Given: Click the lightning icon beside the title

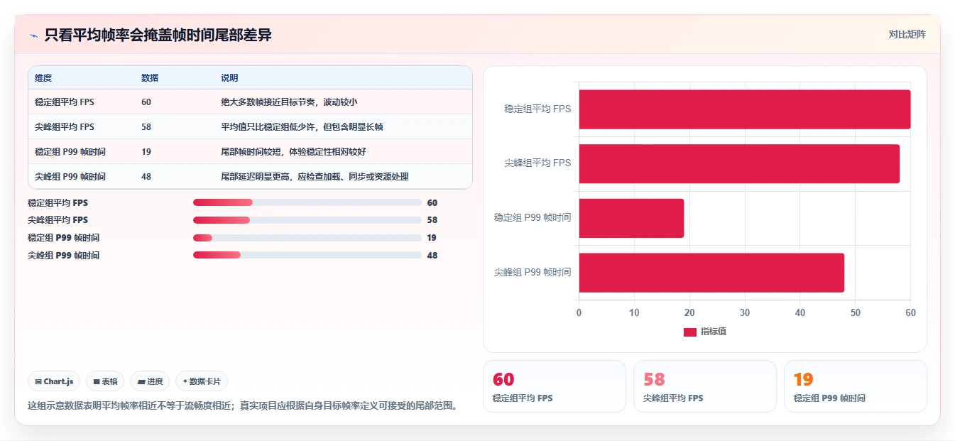Looking at the screenshot, I should (33, 36).
